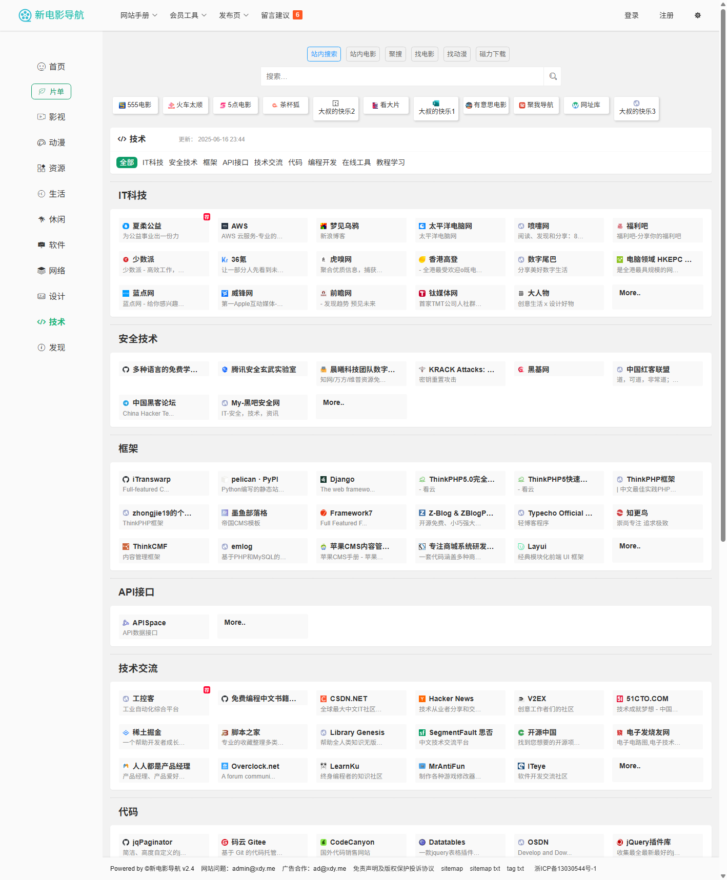Click the 资源 sidebar icon
Viewport: 727px width, 880px height.
tap(42, 168)
